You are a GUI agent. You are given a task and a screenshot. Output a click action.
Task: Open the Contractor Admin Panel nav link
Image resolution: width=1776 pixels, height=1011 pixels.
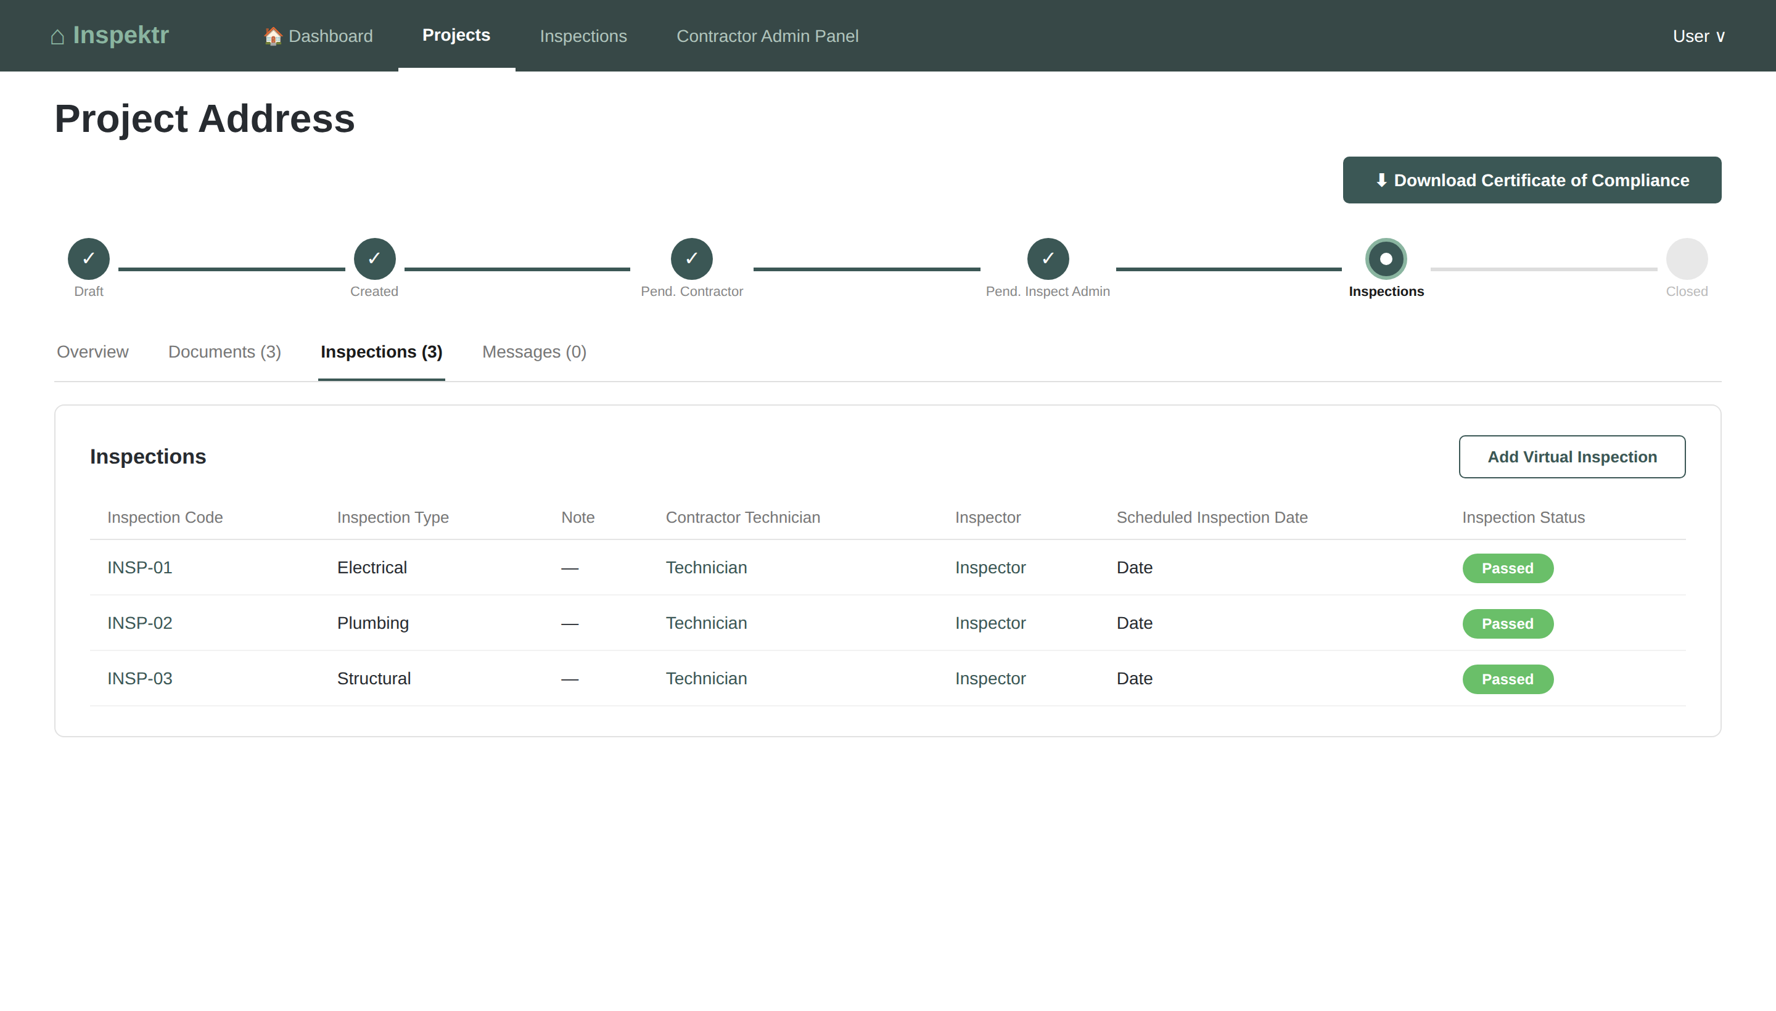pyautogui.click(x=767, y=36)
